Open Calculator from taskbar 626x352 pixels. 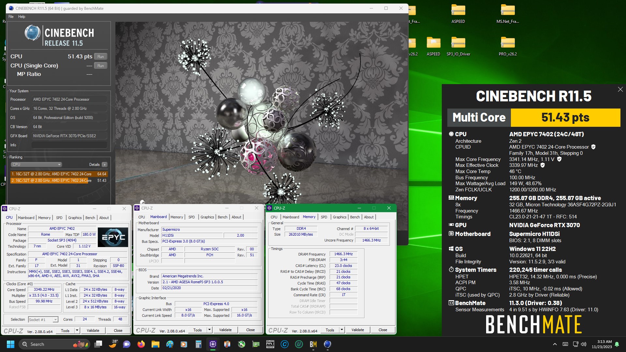(x=198, y=344)
